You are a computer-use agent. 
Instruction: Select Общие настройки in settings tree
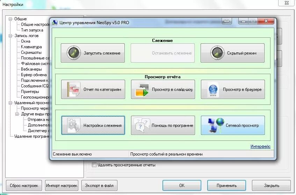tap(35, 24)
